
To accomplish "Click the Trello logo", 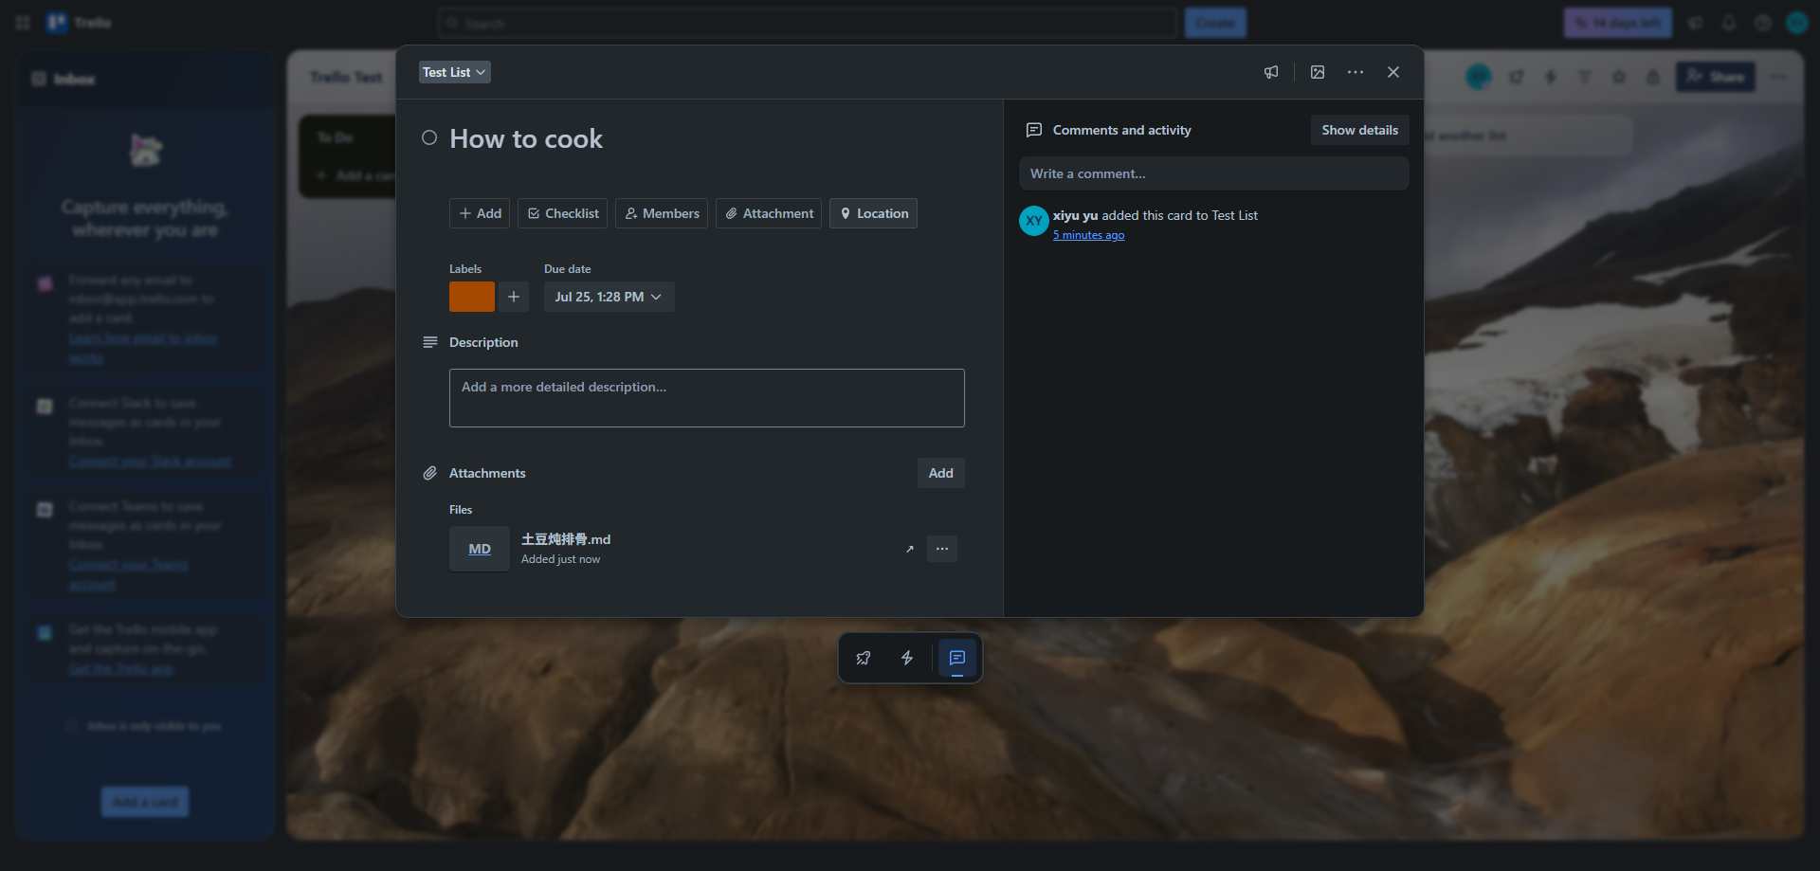I will click(80, 23).
